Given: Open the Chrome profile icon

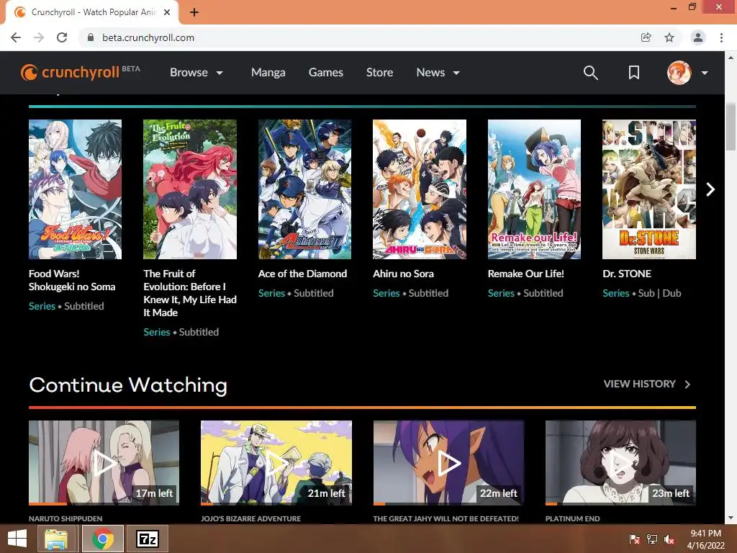Looking at the screenshot, I should coord(698,37).
